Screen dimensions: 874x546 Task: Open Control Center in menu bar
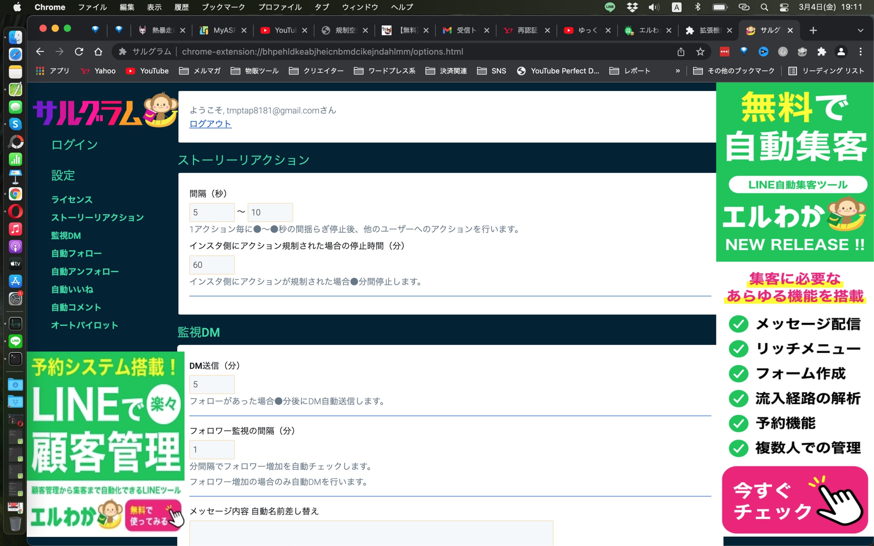784,7
